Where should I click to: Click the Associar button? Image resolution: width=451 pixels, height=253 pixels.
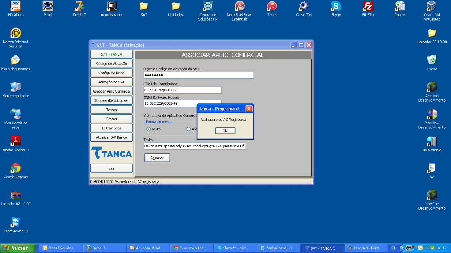coord(157,158)
